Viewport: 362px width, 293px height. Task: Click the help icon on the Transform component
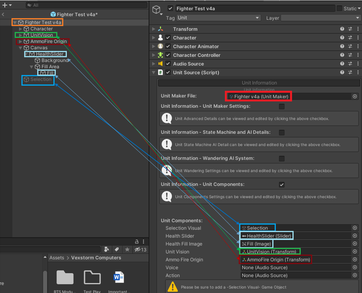(342, 29)
